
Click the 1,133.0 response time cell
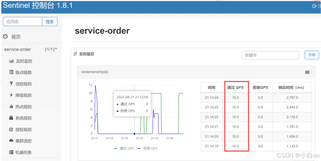coord(292,146)
